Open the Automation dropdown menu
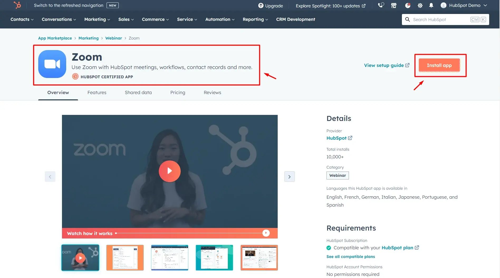 (x=219, y=19)
